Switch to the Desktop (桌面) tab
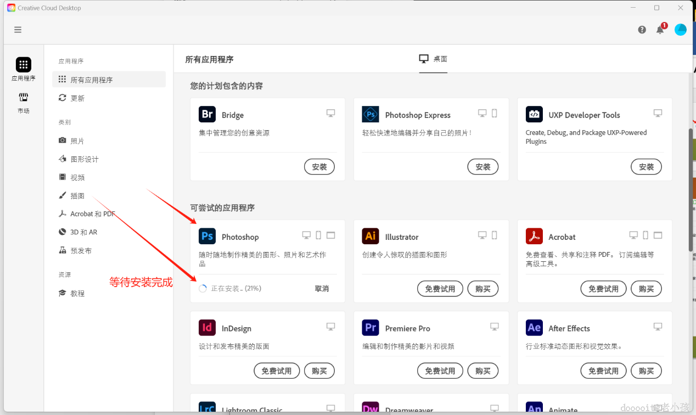This screenshot has height=415, width=696. point(433,59)
